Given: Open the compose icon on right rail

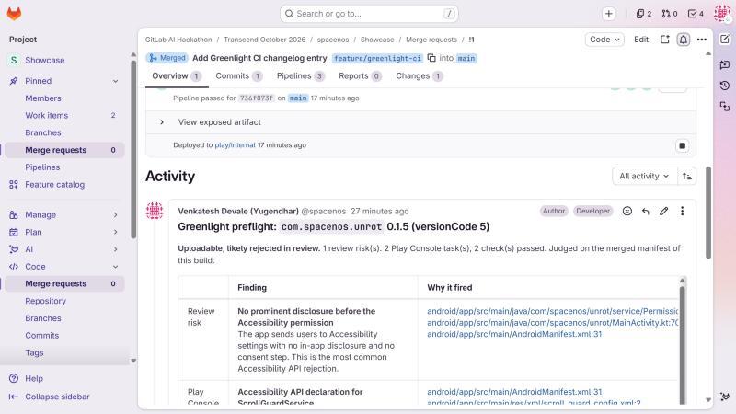Looking at the screenshot, I should [725, 40].
